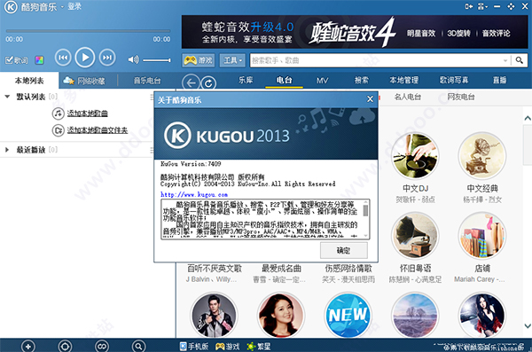Open the 游戏 games button
This screenshot has width=532, height=352.
click(x=199, y=60)
